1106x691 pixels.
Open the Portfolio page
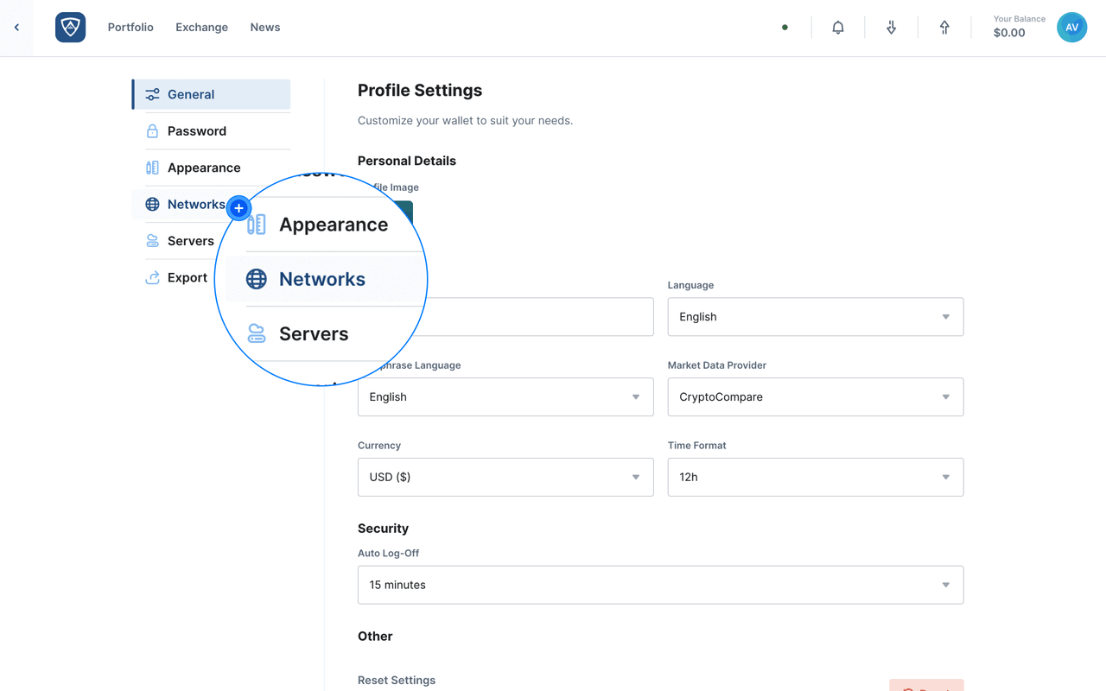point(130,28)
